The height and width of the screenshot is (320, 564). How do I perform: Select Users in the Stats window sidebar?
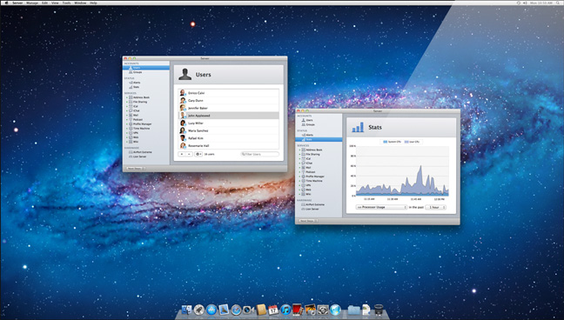pos(309,120)
